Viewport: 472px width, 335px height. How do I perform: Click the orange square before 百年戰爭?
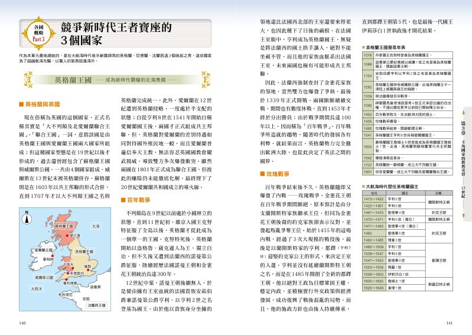tap(123, 200)
